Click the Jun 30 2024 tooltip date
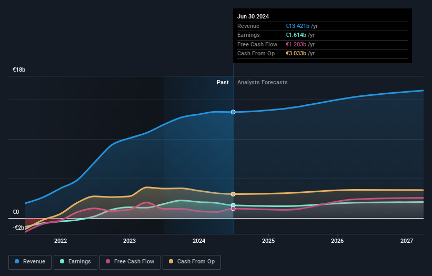The width and height of the screenshot is (432, 276). pos(253,16)
